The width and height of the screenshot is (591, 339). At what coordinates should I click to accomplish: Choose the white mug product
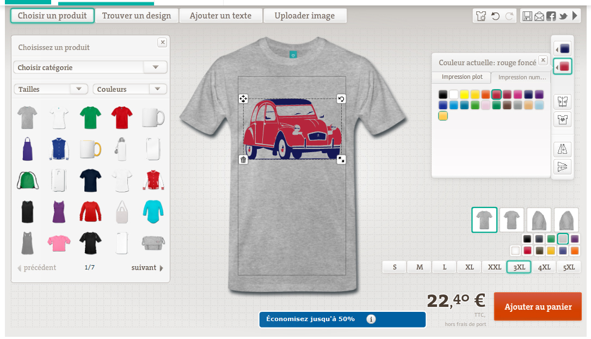point(153,117)
